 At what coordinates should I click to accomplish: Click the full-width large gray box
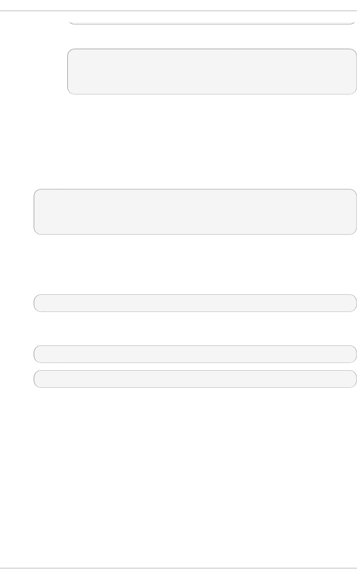195,212
